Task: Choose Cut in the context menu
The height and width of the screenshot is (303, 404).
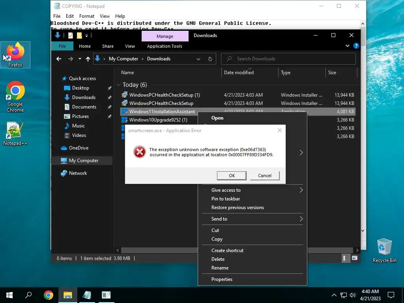Action: (252, 230)
